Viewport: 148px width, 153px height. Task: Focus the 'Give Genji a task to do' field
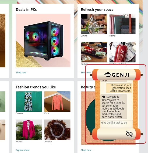[x=116, y=123]
